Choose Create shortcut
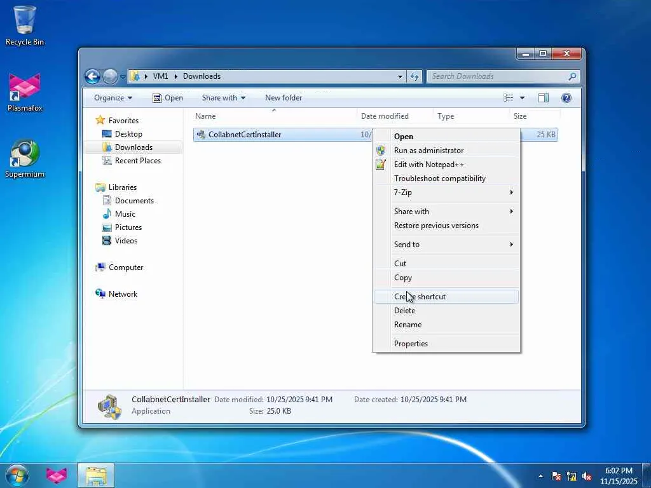Screen dimensions: 651x488 point(446,297)
